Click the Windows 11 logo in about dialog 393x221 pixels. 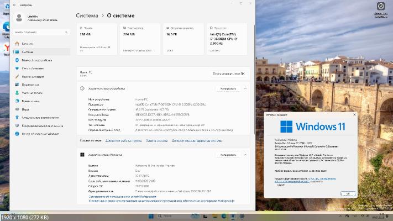point(313,127)
